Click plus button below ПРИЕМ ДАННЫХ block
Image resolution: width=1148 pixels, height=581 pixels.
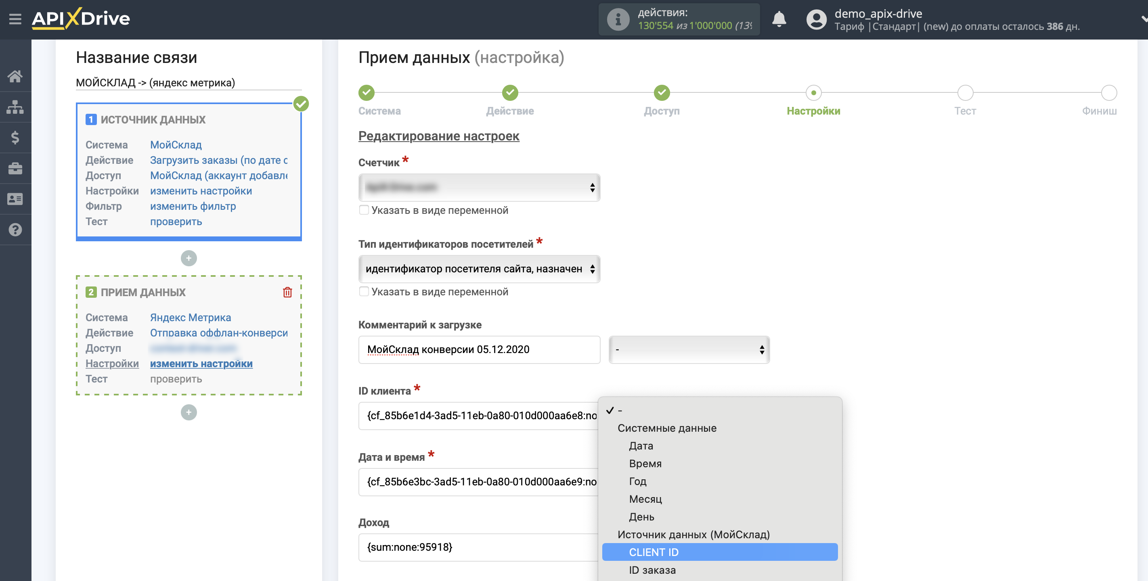(189, 412)
